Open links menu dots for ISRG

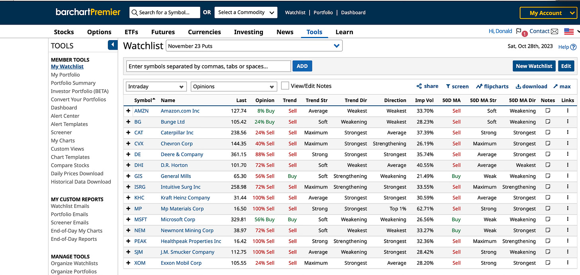click(568, 187)
